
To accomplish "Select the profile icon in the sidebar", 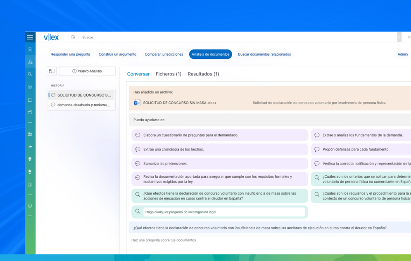I will point(30,61).
